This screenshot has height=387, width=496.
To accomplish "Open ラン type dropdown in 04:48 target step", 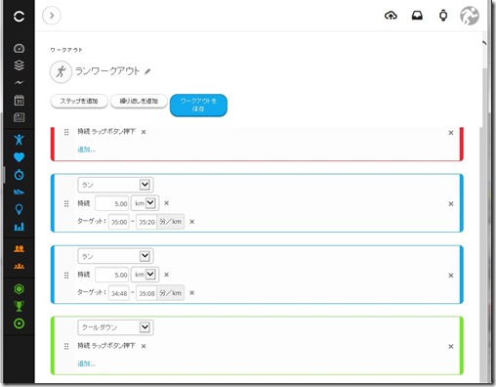I will point(115,256).
